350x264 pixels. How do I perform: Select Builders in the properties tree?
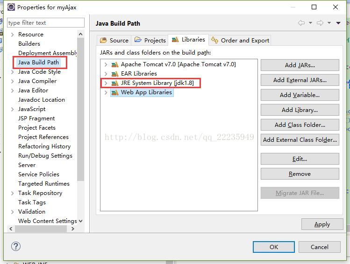[x=29, y=44]
